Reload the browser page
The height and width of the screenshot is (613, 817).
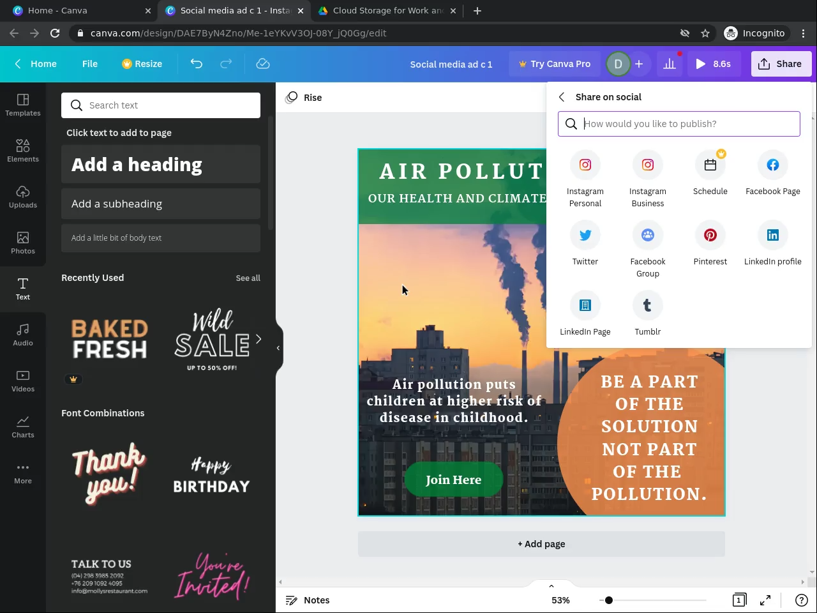point(55,33)
